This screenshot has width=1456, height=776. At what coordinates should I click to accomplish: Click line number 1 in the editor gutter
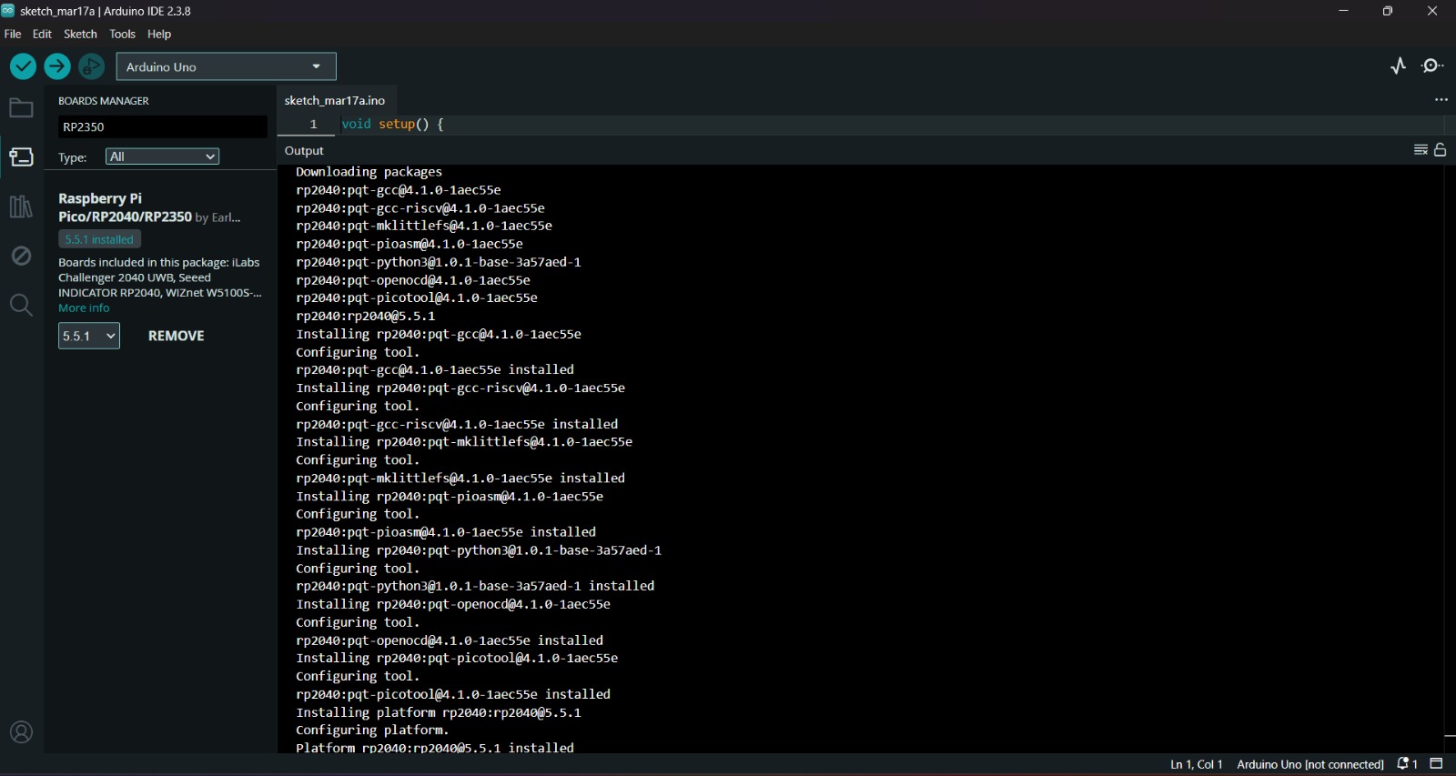[x=313, y=125]
